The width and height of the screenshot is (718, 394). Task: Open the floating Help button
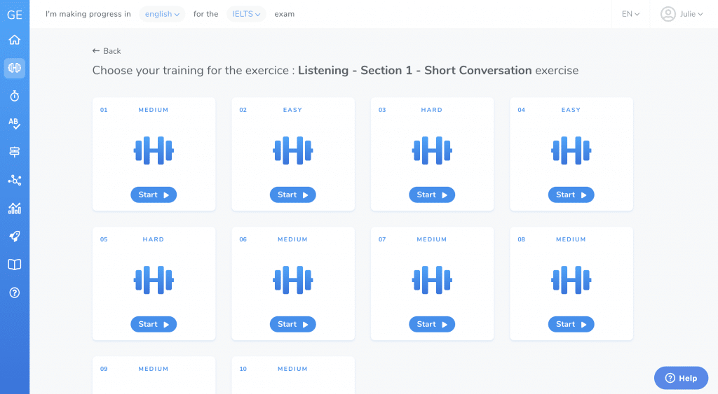[x=681, y=378]
